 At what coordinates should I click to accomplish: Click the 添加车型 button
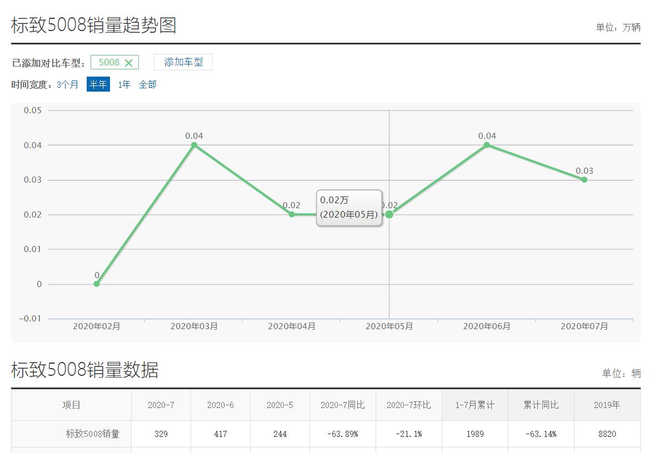pos(183,62)
